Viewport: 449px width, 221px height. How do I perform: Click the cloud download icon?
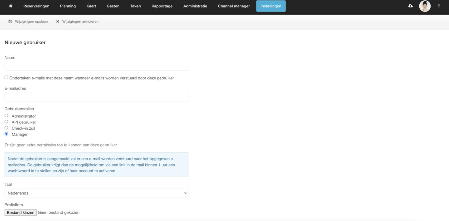tap(410, 6)
